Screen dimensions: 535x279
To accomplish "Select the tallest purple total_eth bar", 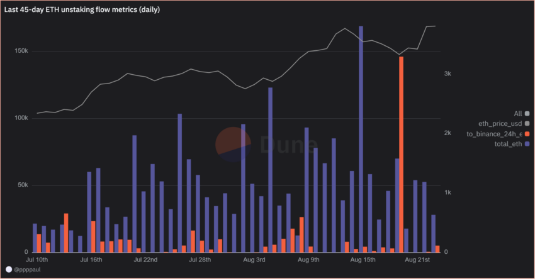I will point(361,139).
